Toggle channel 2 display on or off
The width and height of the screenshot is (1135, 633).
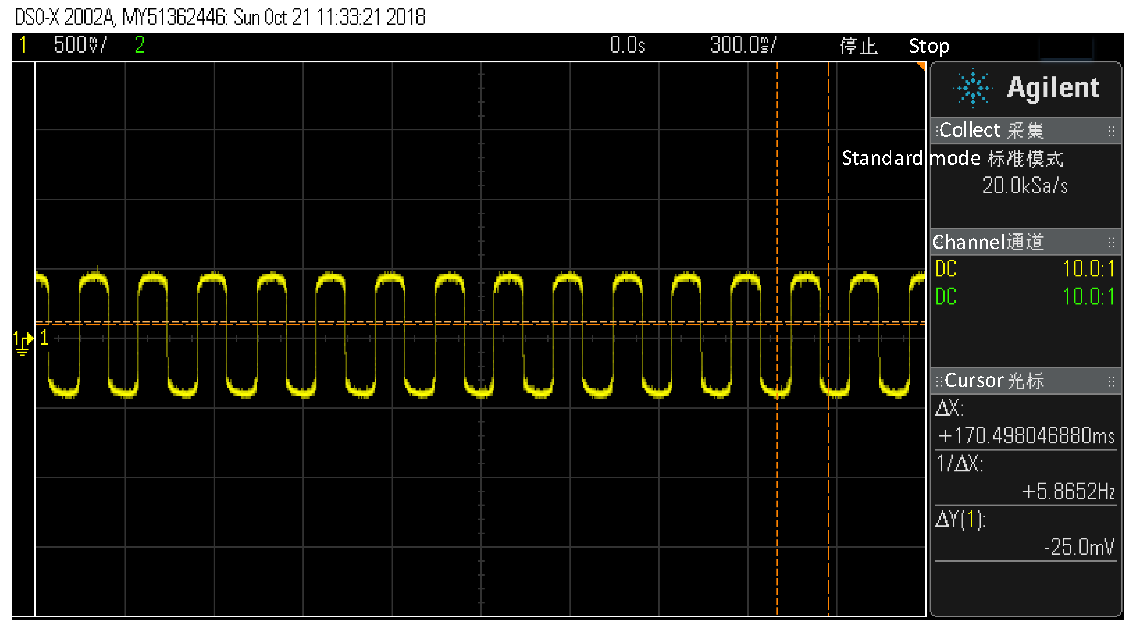tap(139, 44)
